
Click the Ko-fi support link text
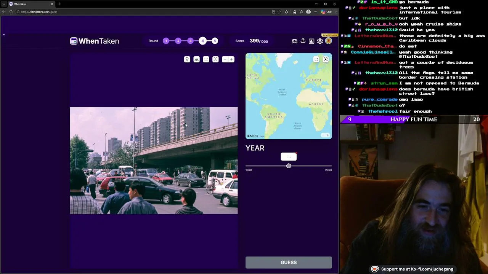point(417,269)
